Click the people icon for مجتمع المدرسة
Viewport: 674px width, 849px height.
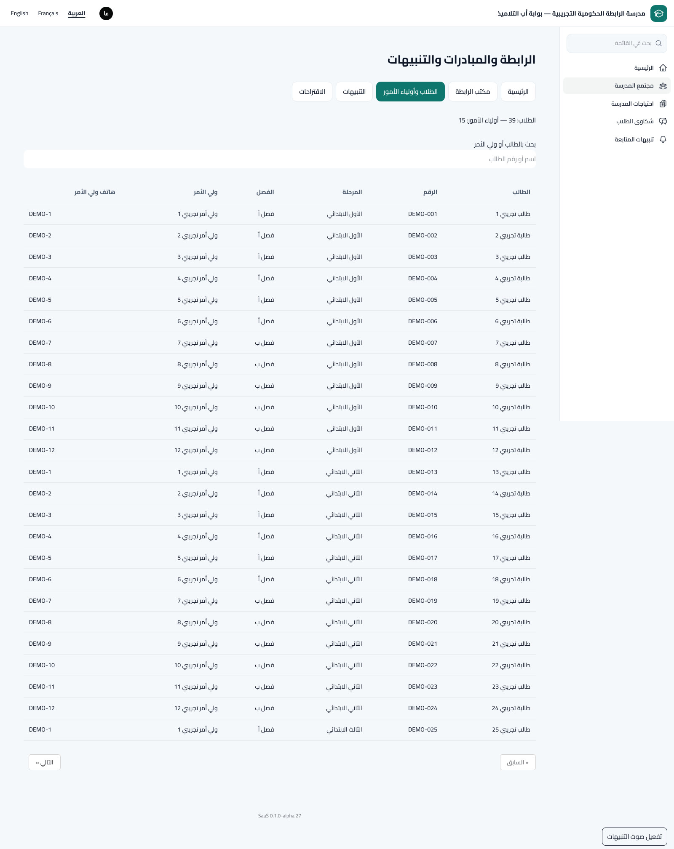tap(663, 86)
